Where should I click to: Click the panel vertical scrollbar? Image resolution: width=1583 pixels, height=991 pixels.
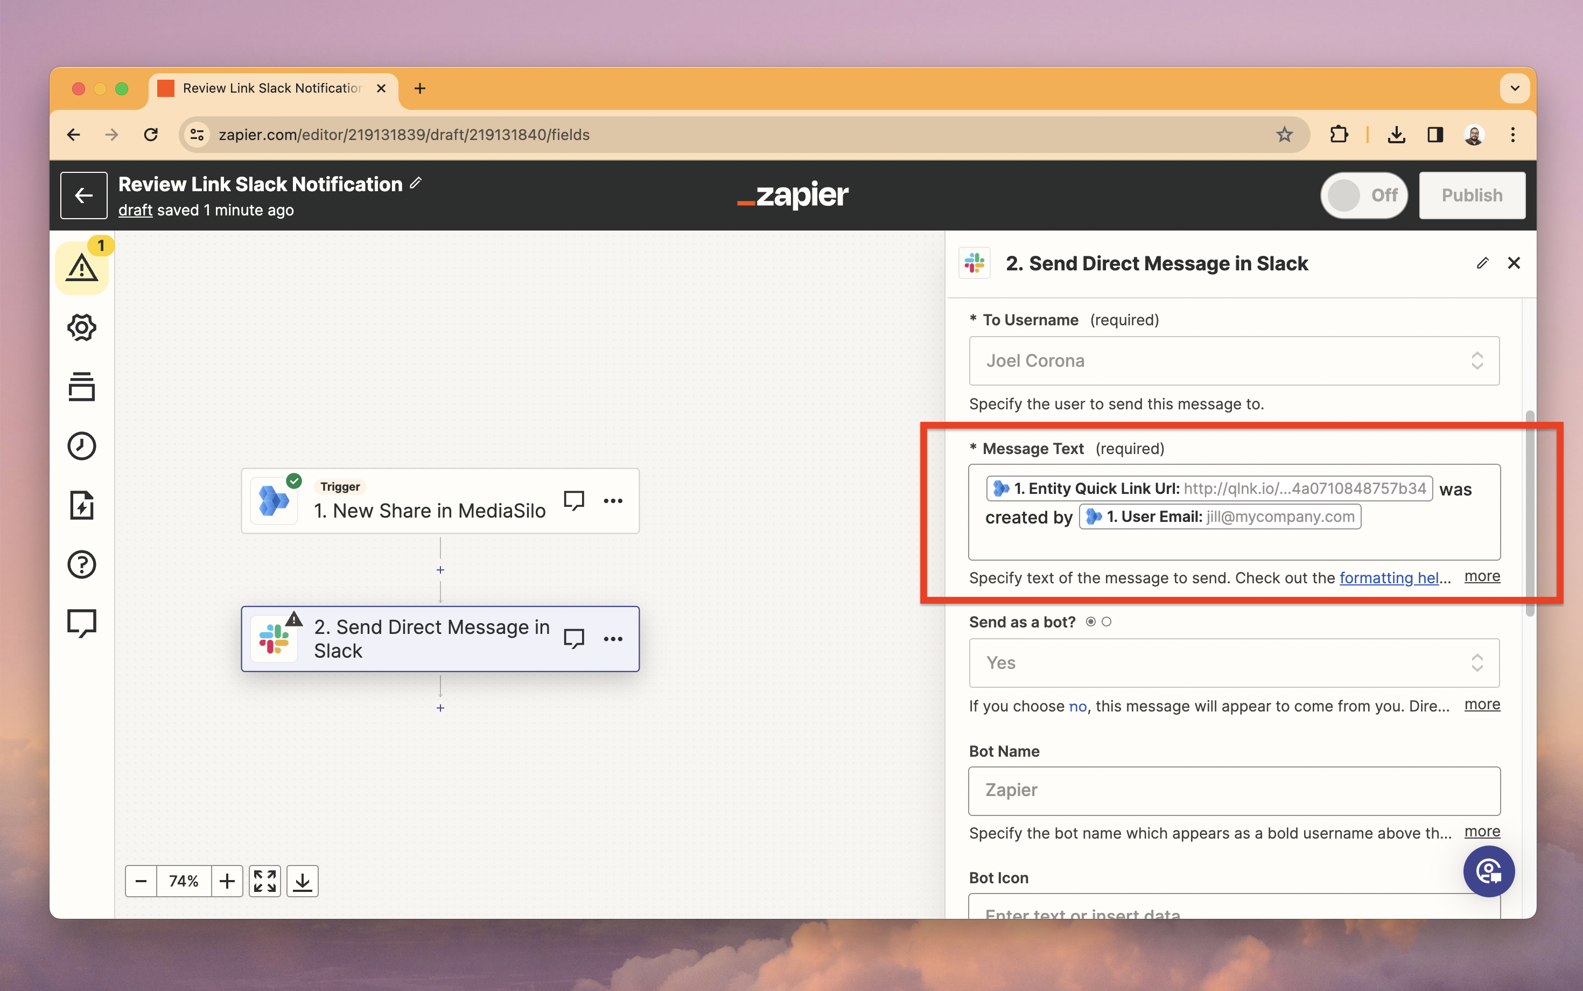point(1530,513)
